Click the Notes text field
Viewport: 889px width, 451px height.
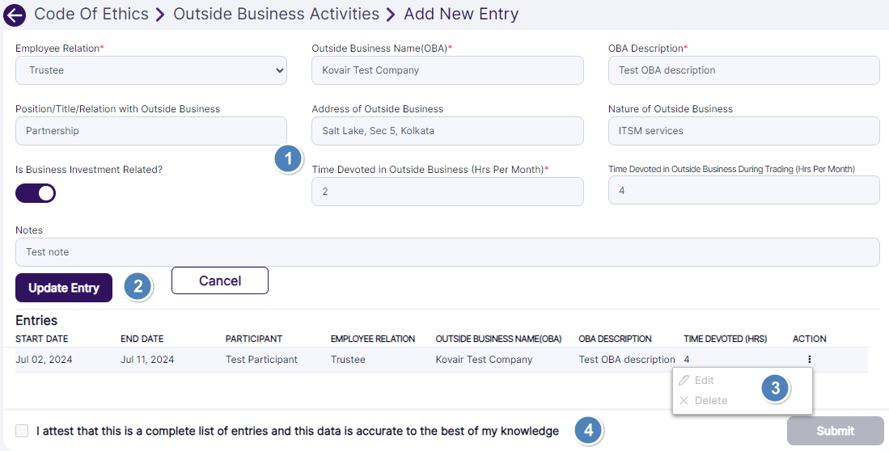pyautogui.click(x=447, y=252)
